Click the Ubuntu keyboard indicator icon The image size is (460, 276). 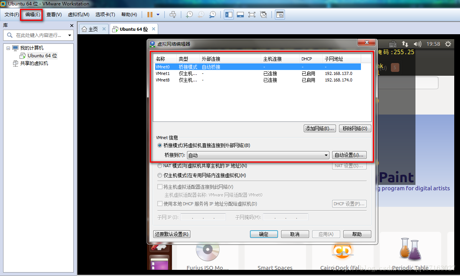(392, 44)
